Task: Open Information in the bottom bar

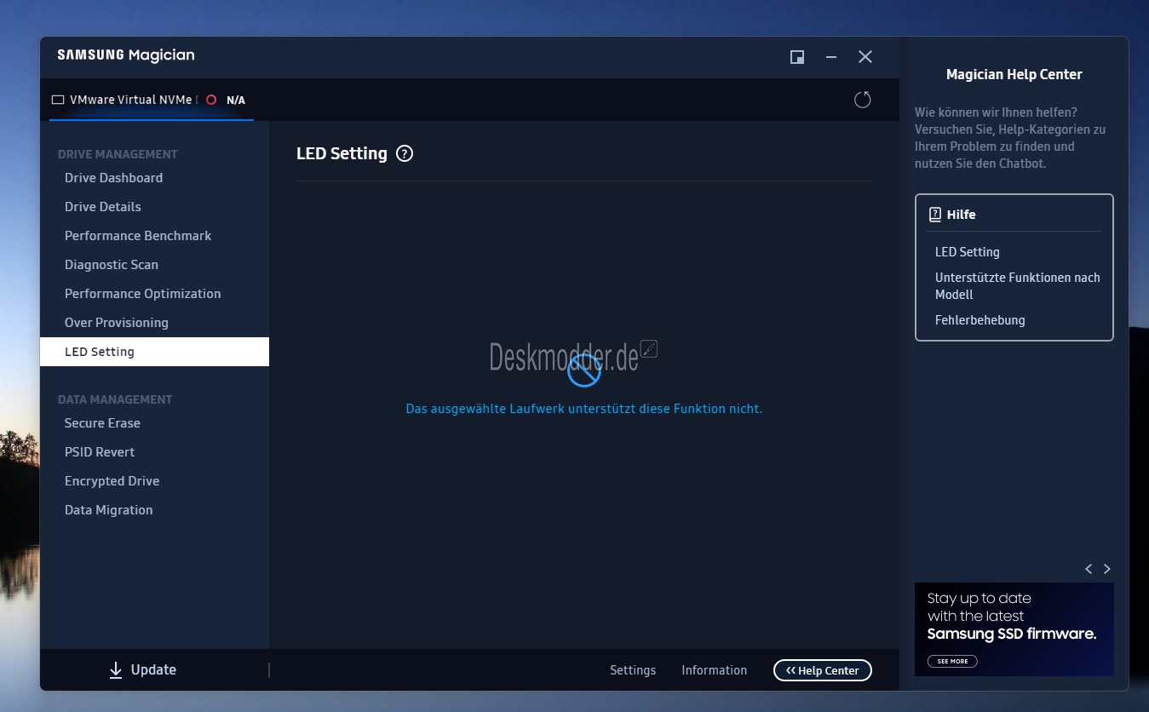Action: (714, 670)
